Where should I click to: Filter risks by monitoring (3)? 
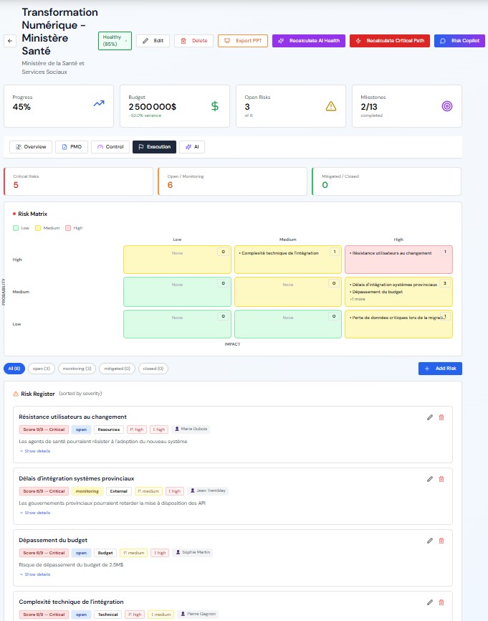click(77, 369)
